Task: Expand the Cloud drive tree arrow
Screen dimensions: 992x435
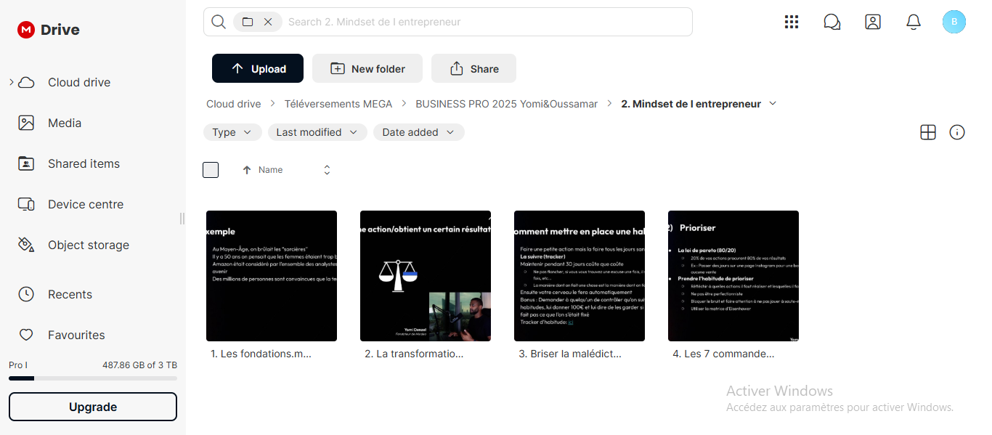Action: click(12, 82)
